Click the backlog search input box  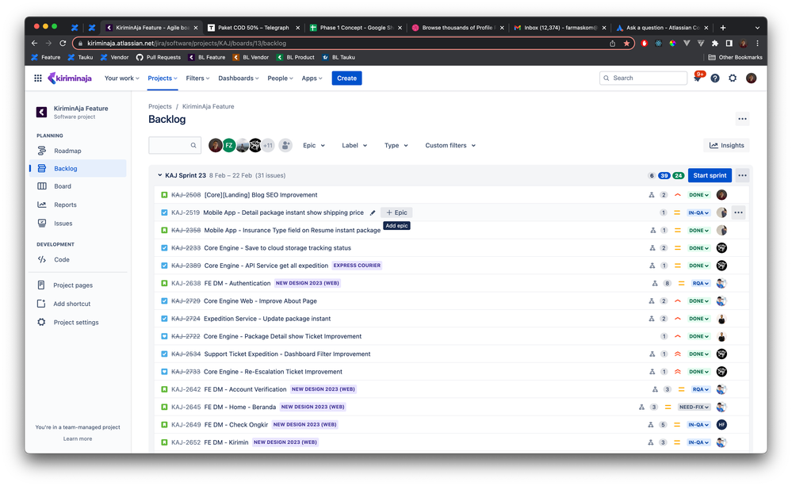pyautogui.click(x=174, y=146)
